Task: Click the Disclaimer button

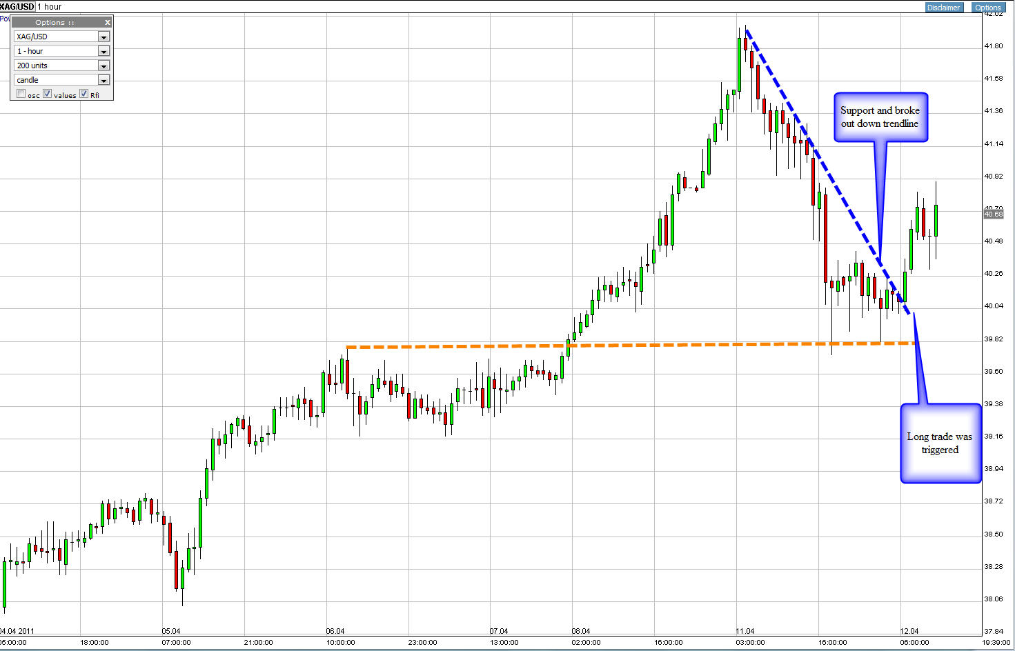Action: point(943,8)
